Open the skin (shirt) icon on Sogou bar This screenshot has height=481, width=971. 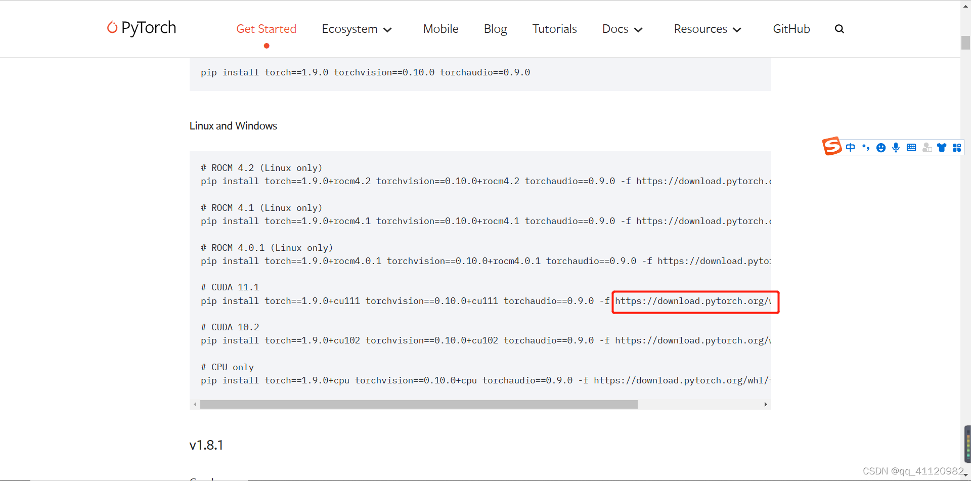click(942, 148)
